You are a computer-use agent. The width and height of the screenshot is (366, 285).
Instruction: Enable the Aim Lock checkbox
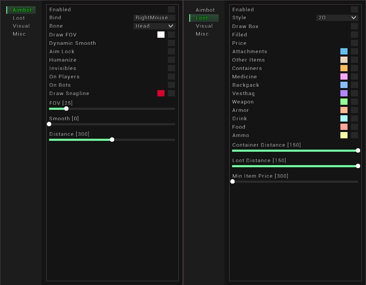[x=171, y=52]
